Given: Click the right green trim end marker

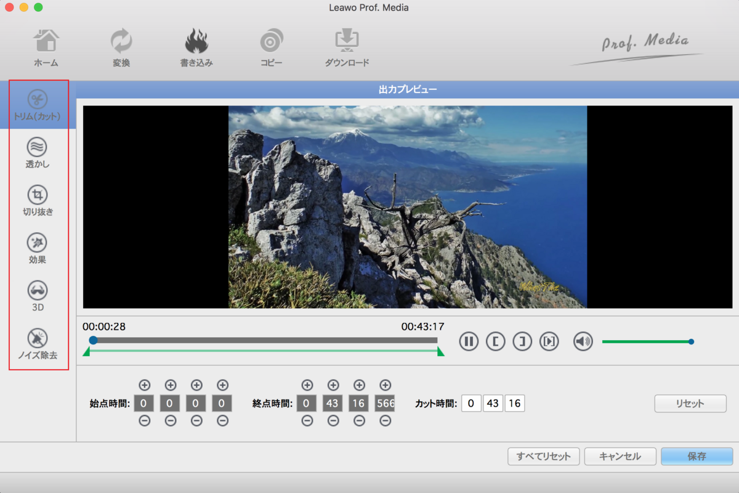Looking at the screenshot, I should coord(440,351).
